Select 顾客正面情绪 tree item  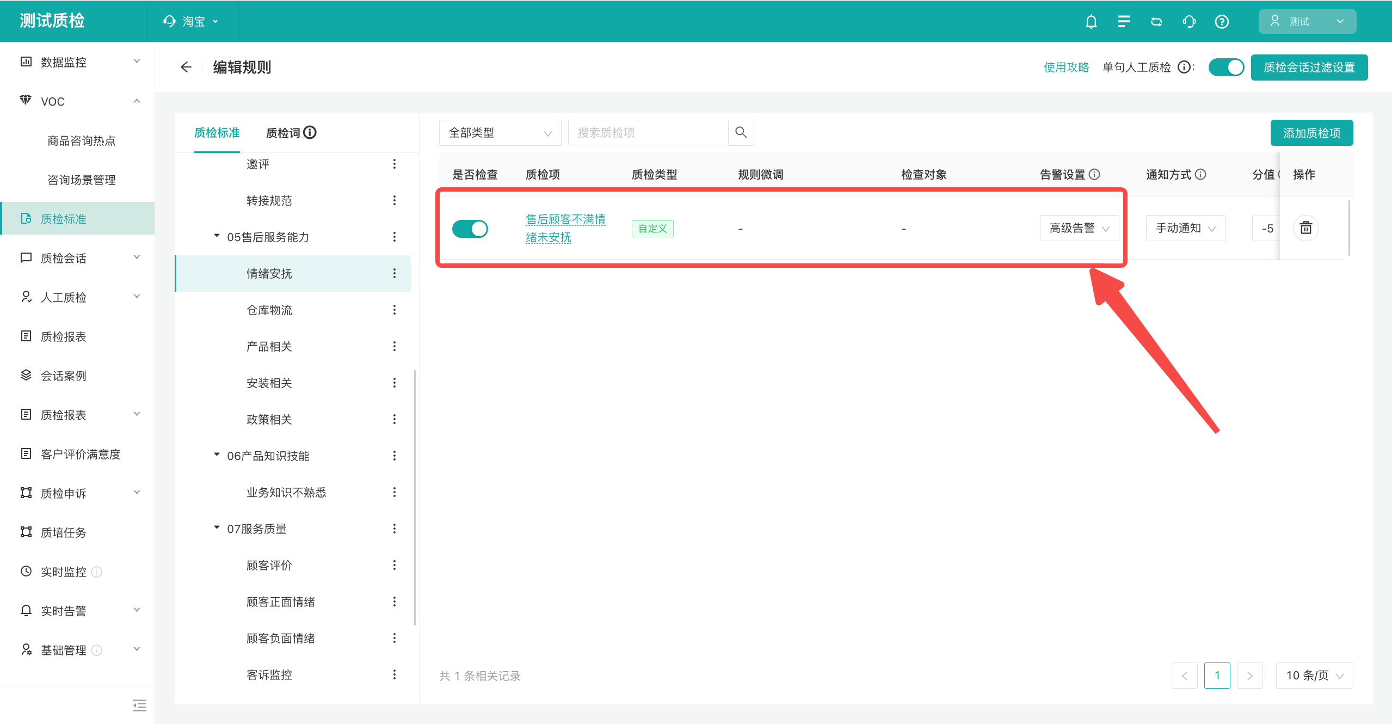[x=280, y=602]
